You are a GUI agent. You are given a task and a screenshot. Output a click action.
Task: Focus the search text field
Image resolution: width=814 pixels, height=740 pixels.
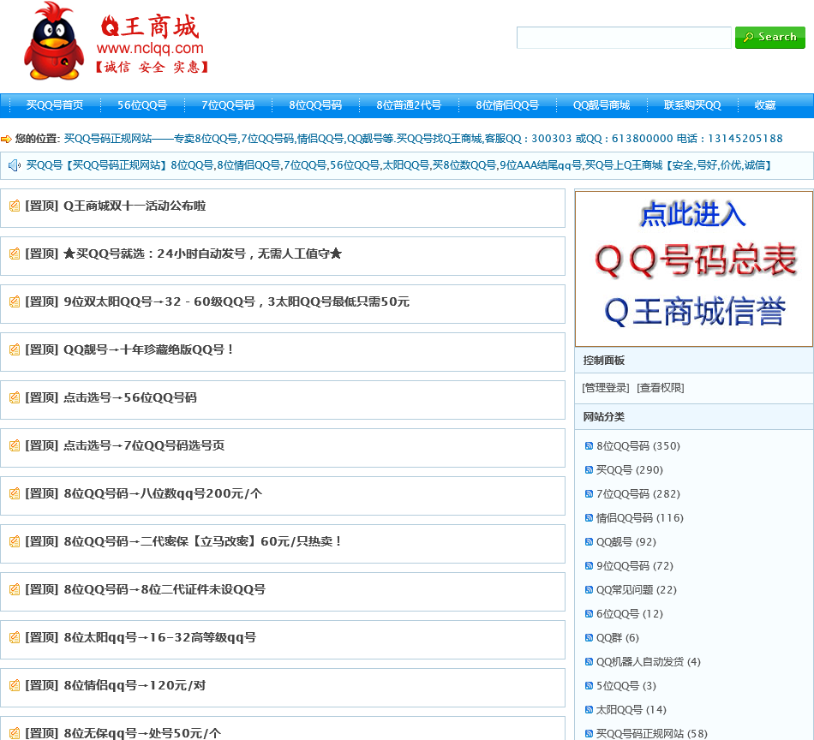point(624,38)
